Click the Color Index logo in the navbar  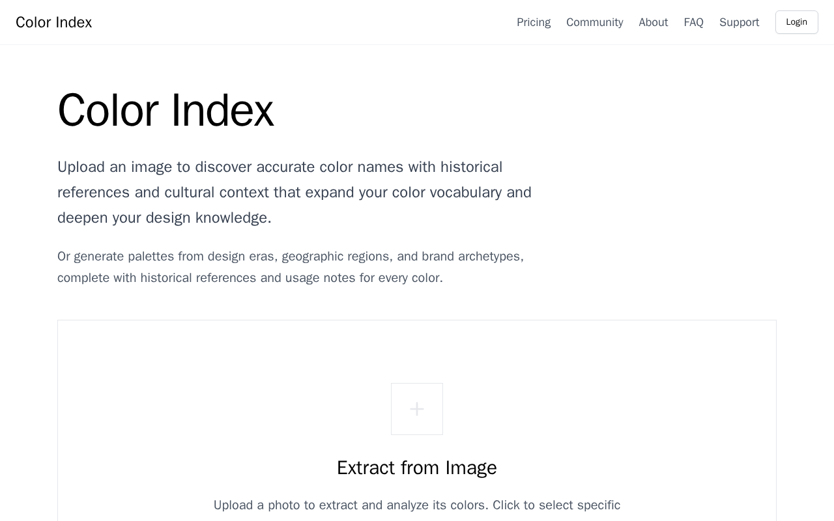click(53, 22)
